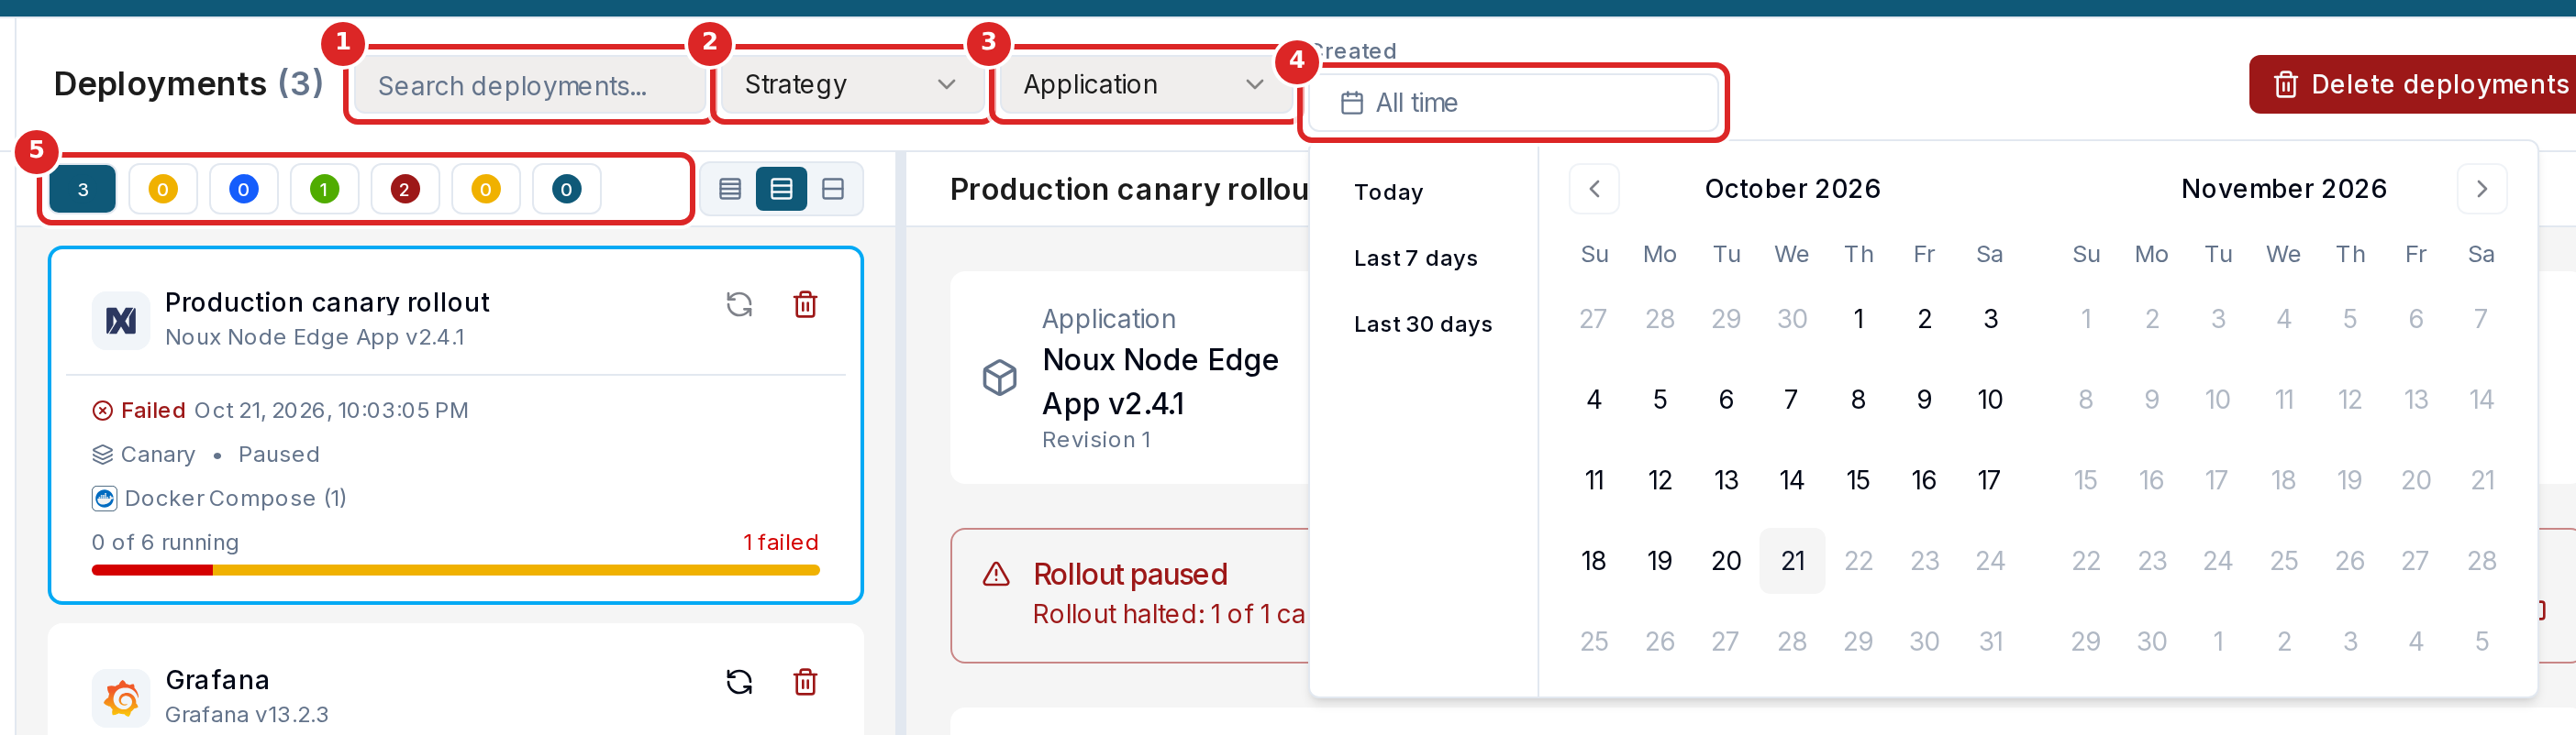Select October 21 in the calendar
This screenshot has width=2576, height=735.
point(1792,561)
